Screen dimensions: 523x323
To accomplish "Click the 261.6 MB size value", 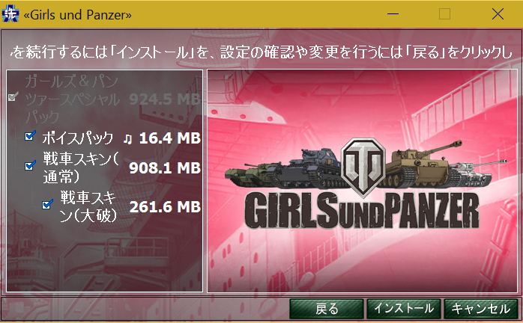I will pos(165,207).
